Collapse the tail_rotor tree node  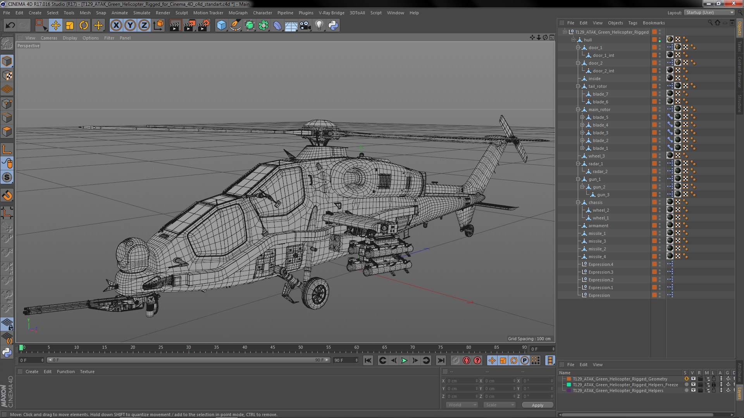pyautogui.click(x=578, y=86)
